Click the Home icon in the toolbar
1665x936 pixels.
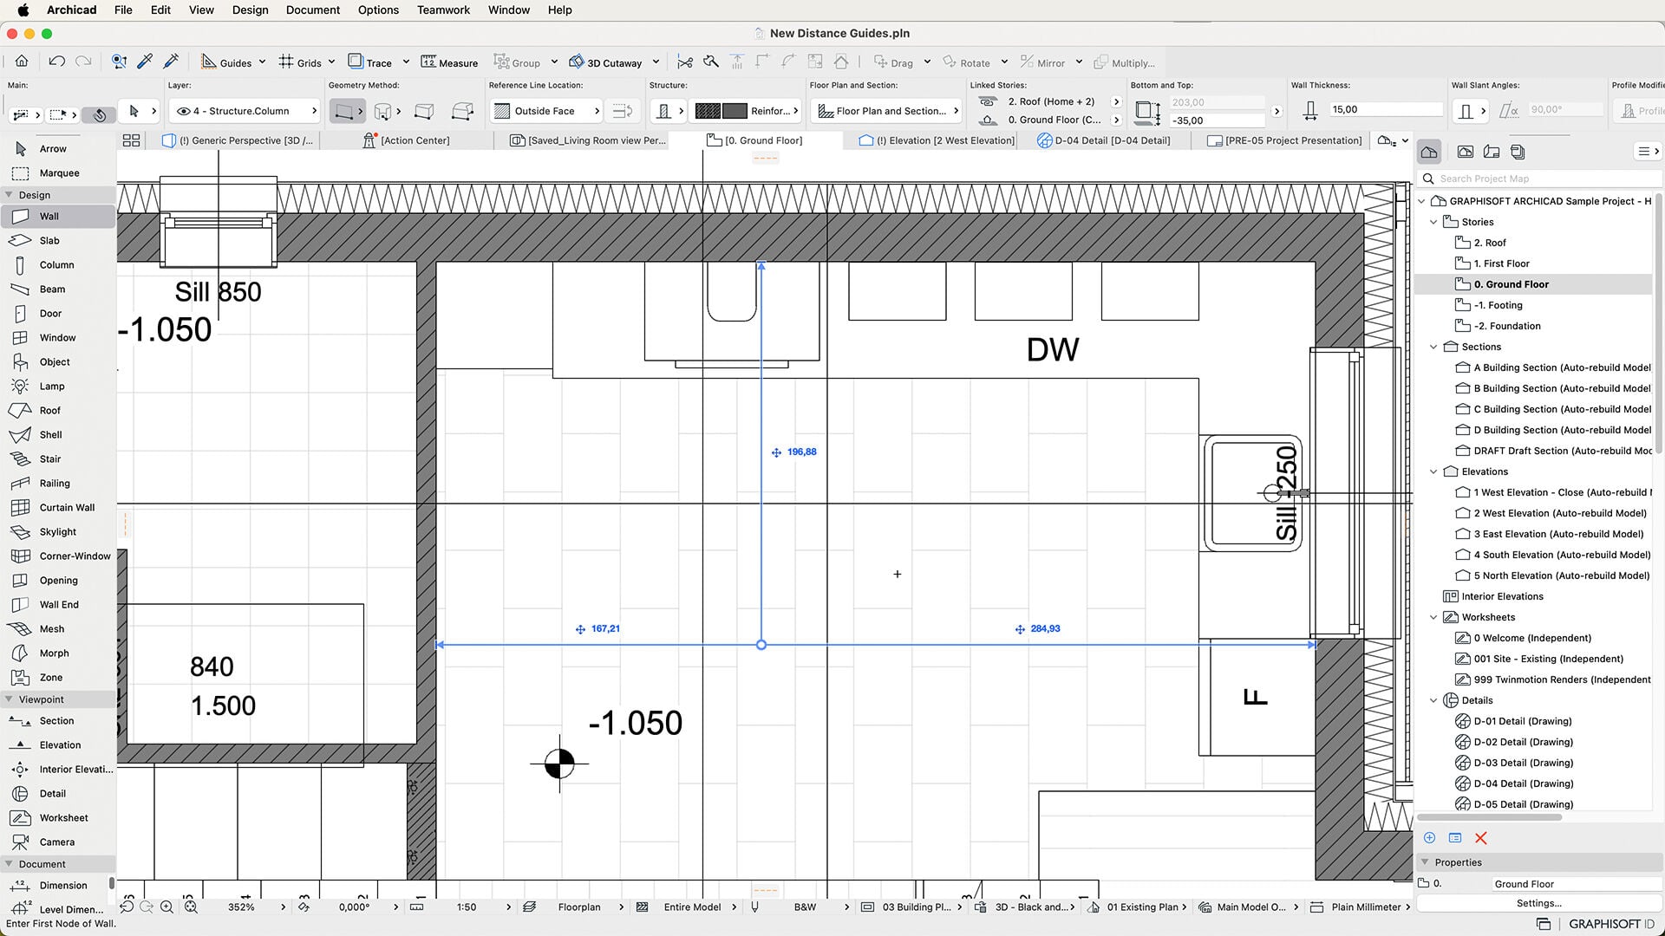(22, 62)
